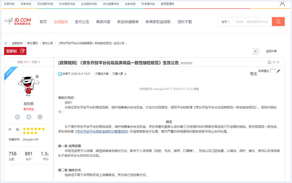Screen dimensions: 292x183
Task: Open 商家问答 navigation item
Action: click(103, 22)
